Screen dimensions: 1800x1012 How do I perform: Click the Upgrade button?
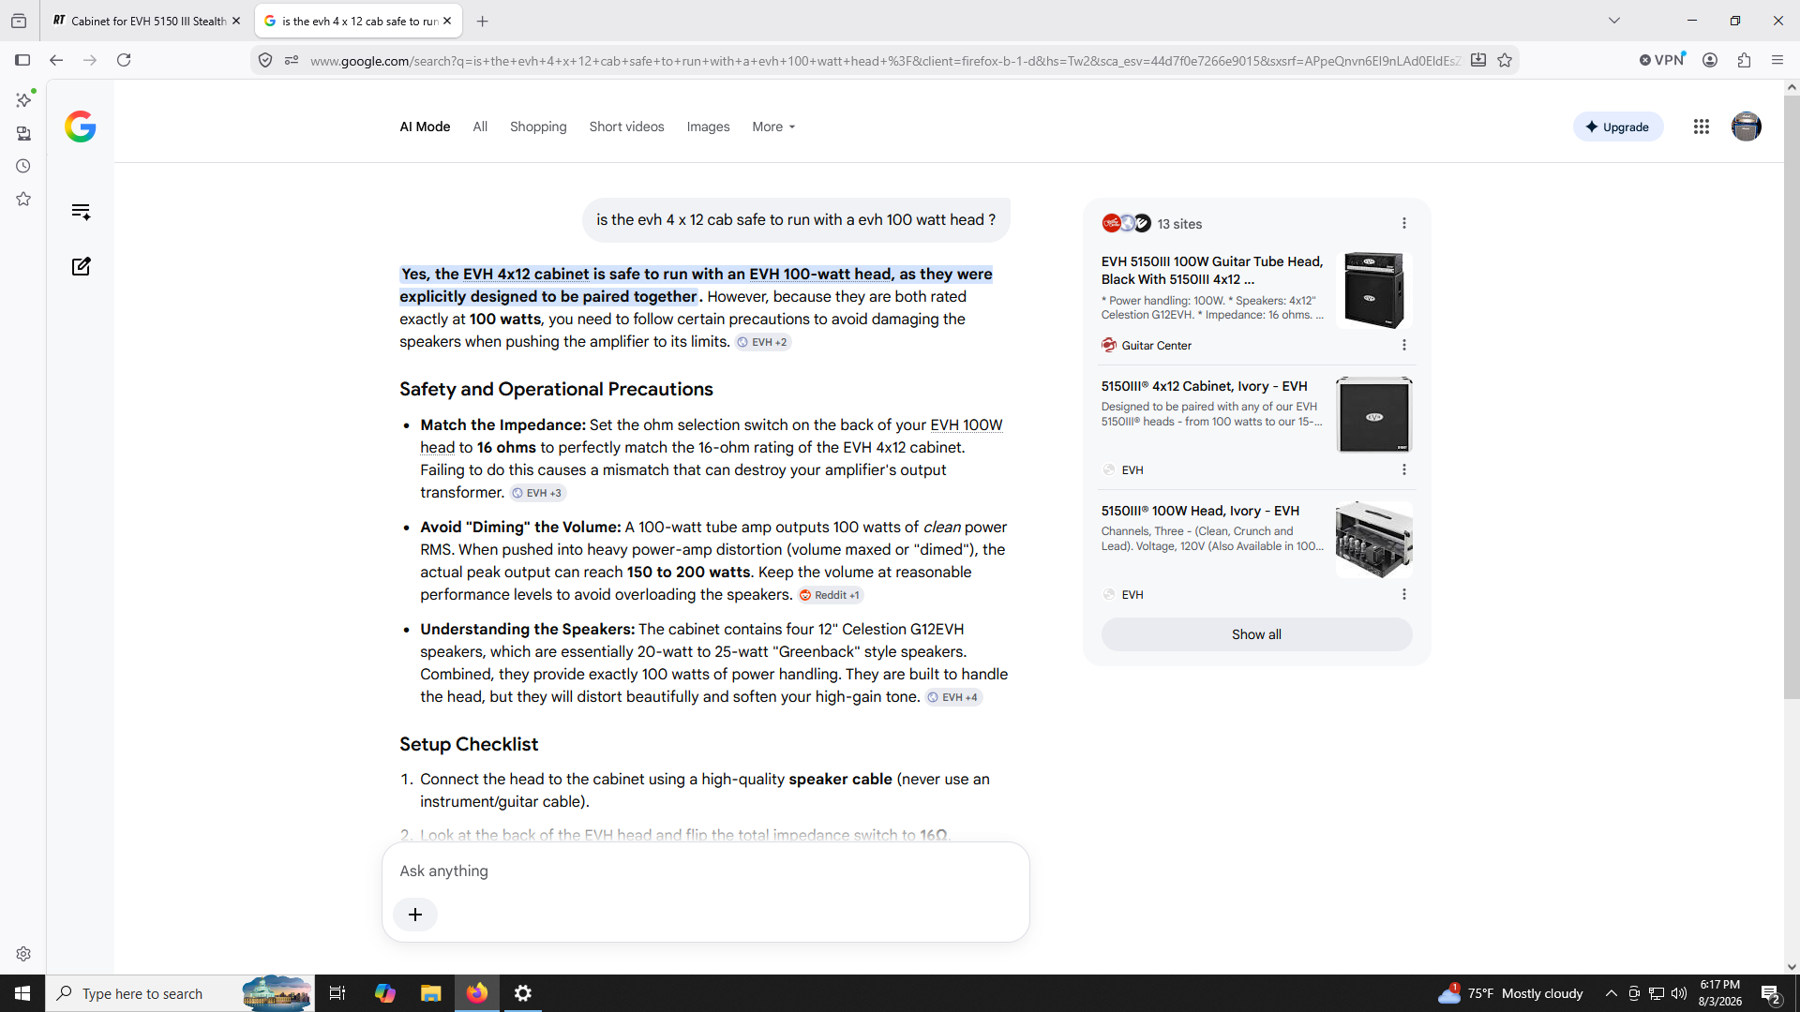pyautogui.click(x=1618, y=126)
